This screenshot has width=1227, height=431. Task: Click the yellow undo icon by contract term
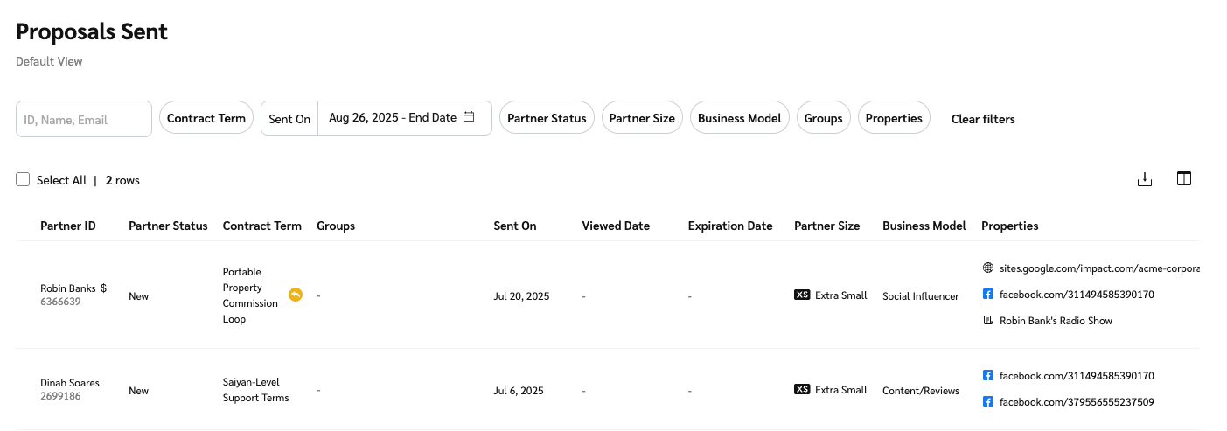point(296,295)
